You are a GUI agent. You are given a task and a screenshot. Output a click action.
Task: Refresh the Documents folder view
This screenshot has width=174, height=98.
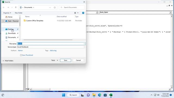pos(55,7)
